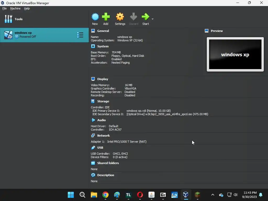Click the New machine toolbar icon
Image resolution: width=268 pixels, height=201 pixels.
95,17
